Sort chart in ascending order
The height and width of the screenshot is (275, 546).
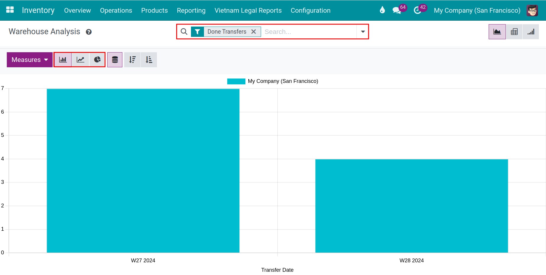[149, 60]
